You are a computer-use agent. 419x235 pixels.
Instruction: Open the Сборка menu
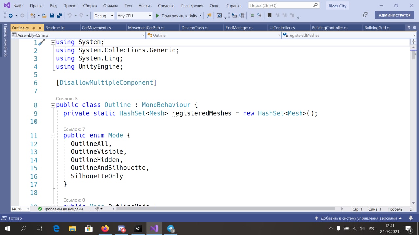pyautogui.click(x=90, y=6)
